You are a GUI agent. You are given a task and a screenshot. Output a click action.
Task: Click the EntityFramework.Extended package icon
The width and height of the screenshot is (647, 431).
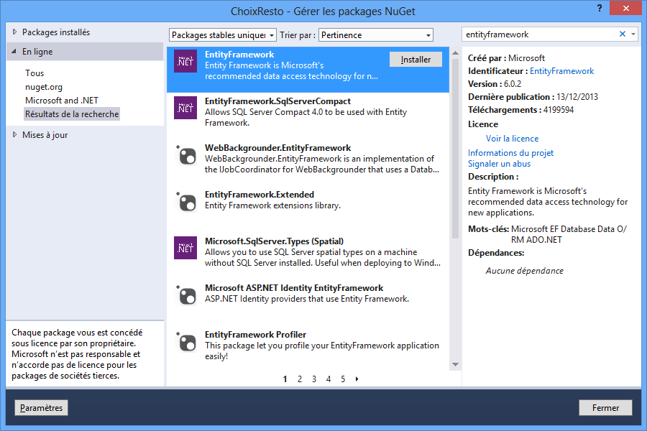point(185,202)
